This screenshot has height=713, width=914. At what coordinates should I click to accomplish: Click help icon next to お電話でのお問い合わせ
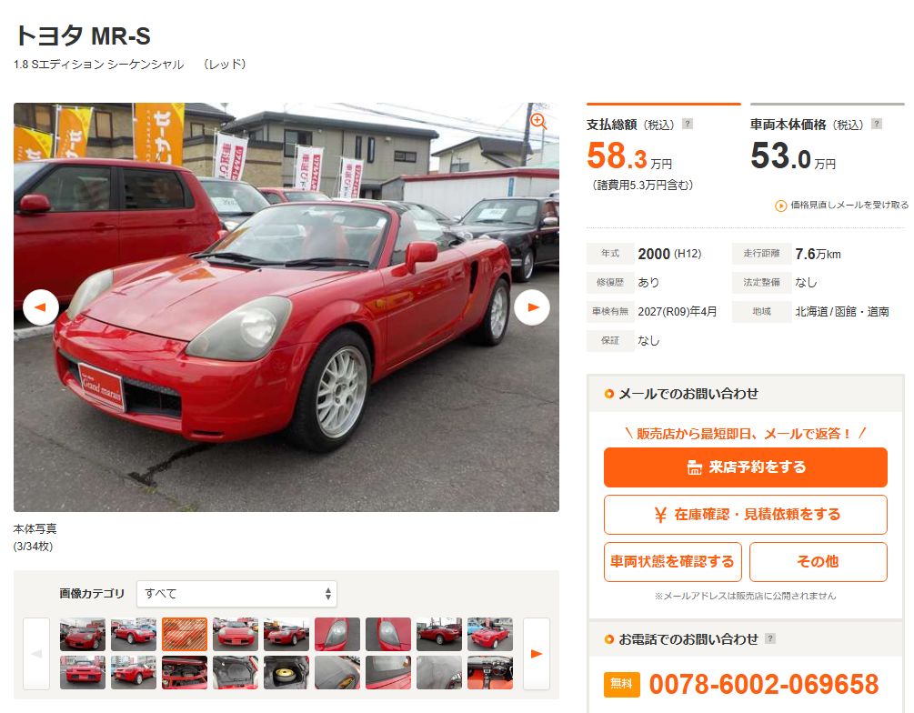pos(770,638)
